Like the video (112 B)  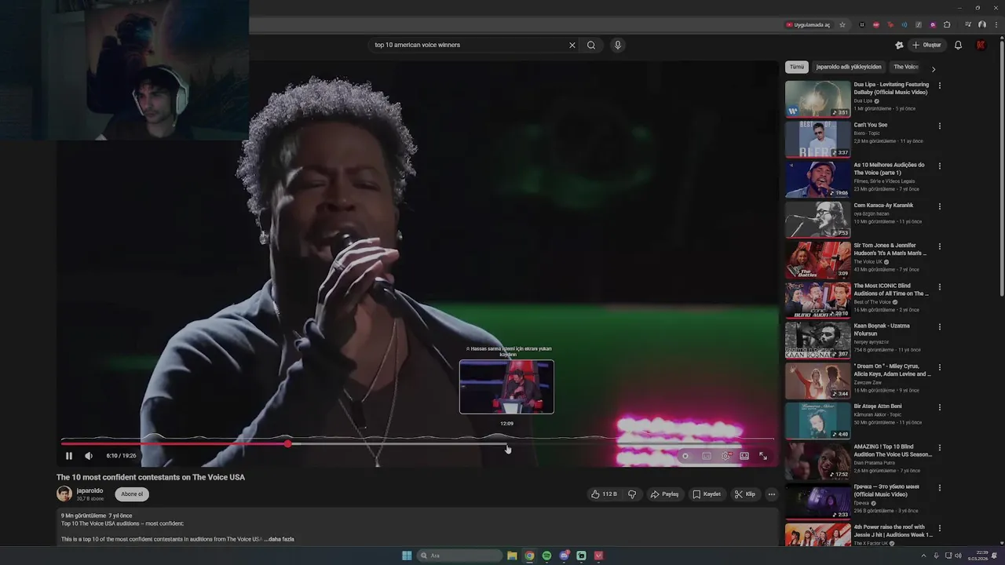pos(604,494)
